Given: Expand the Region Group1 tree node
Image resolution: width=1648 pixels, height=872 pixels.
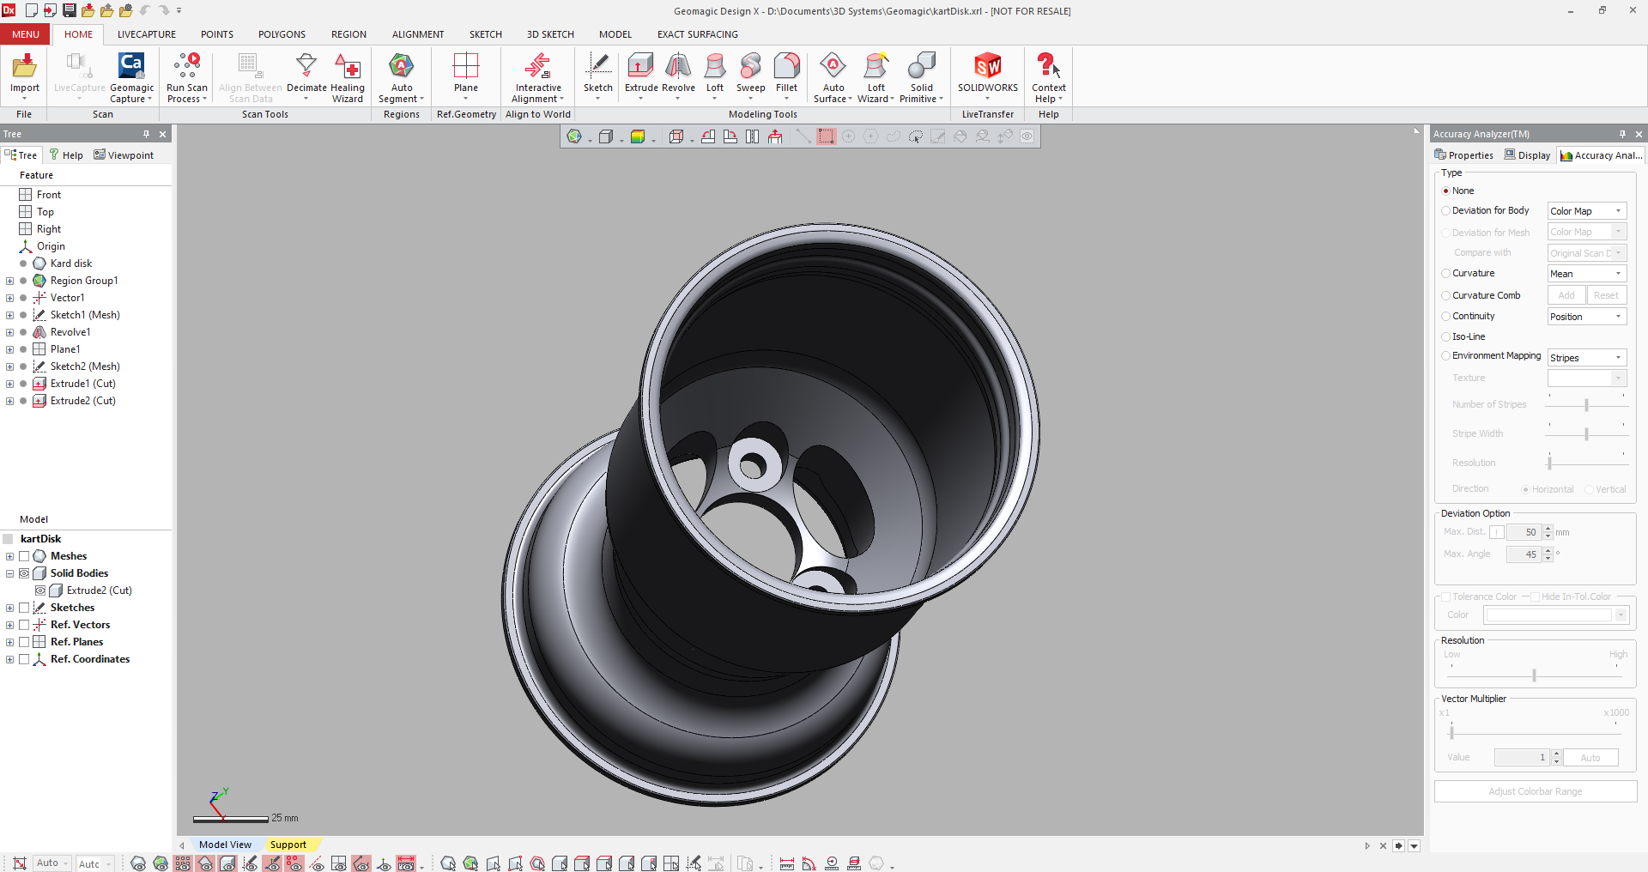Looking at the screenshot, I should [x=9, y=281].
